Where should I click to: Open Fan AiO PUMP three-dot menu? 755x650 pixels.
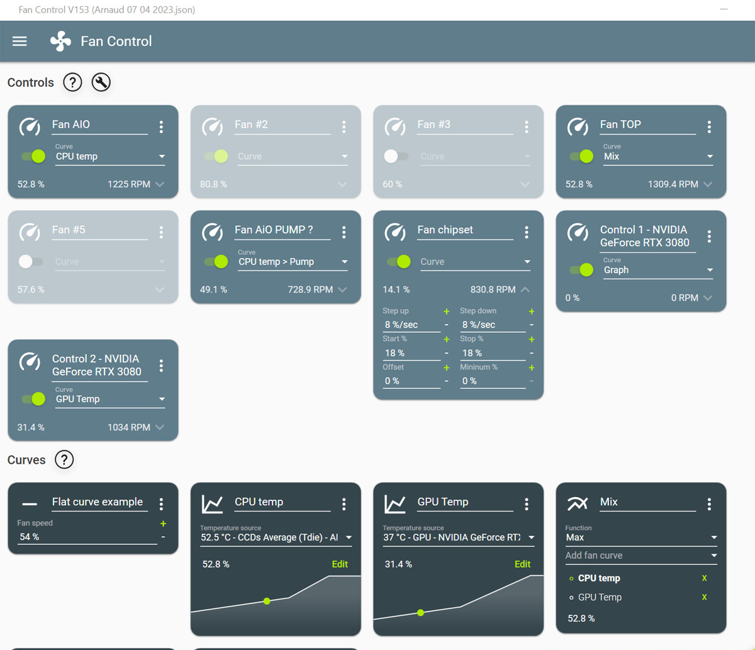coord(344,232)
